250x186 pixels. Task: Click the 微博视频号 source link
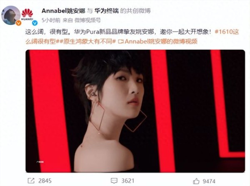(x=87, y=20)
